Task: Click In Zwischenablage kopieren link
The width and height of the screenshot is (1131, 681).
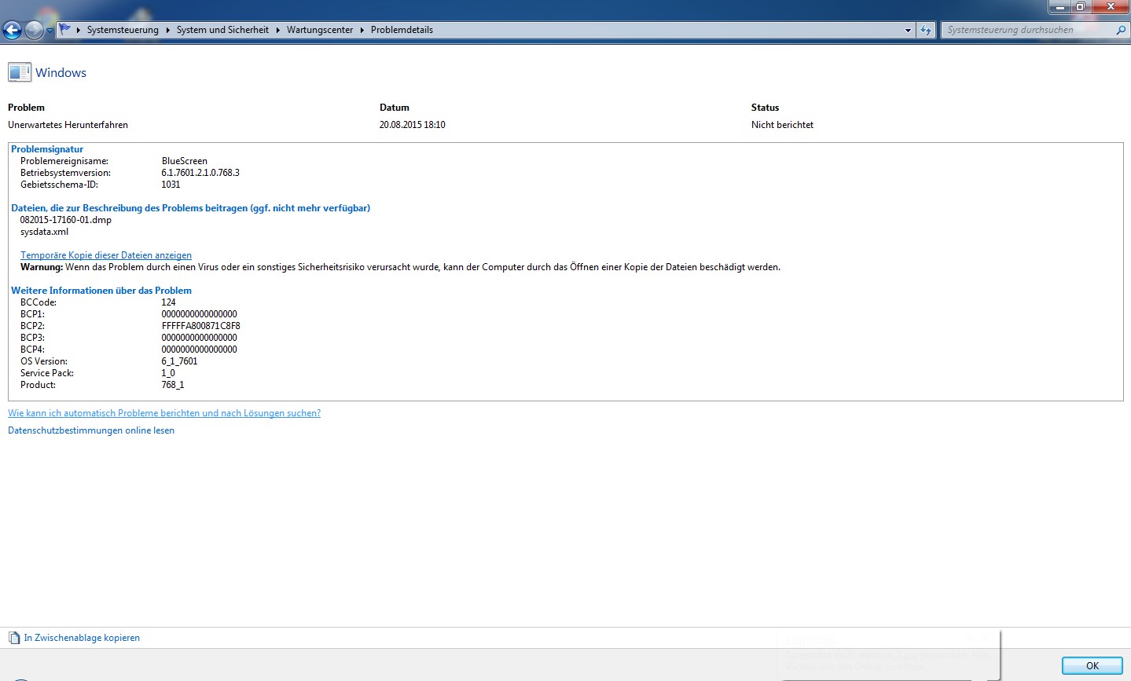Action: click(82, 638)
